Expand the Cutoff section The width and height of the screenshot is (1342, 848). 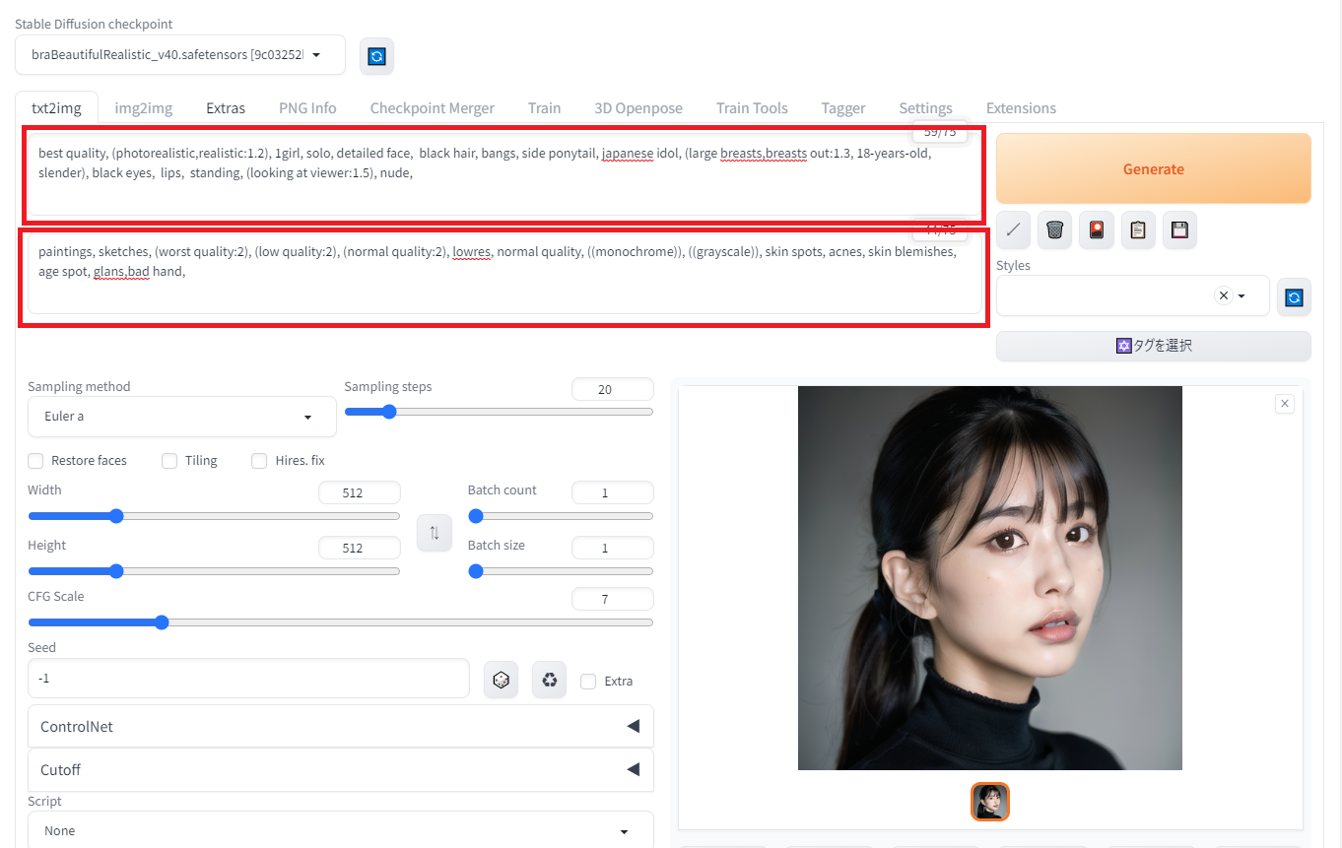340,769
